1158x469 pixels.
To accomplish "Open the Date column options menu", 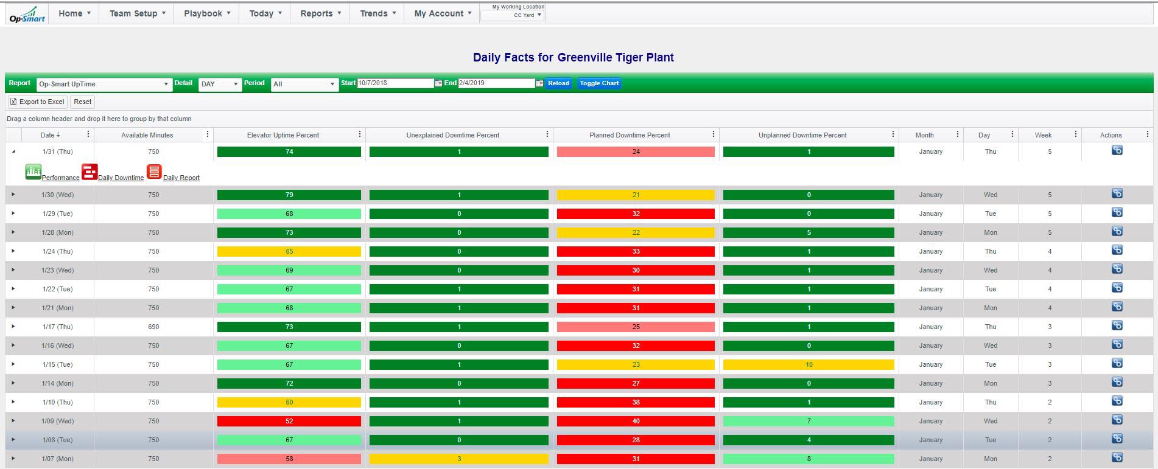I will pos(88,134).
